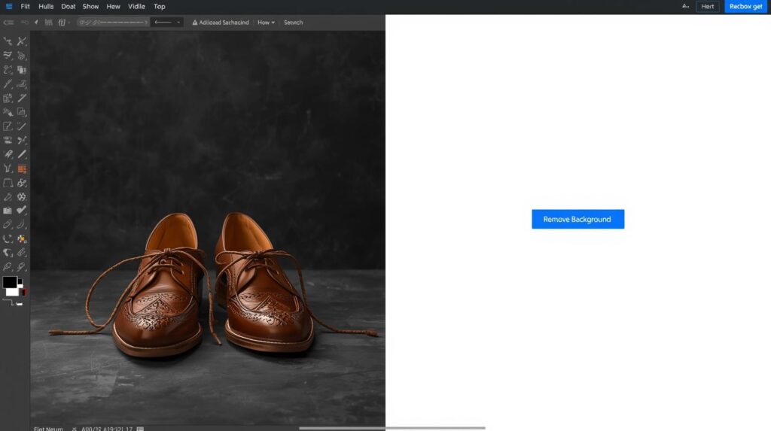Expand the How dropdown
Image resolution: width=771 pixels, height=431 pixels.
pyautogui.click(x=266, y=23)
